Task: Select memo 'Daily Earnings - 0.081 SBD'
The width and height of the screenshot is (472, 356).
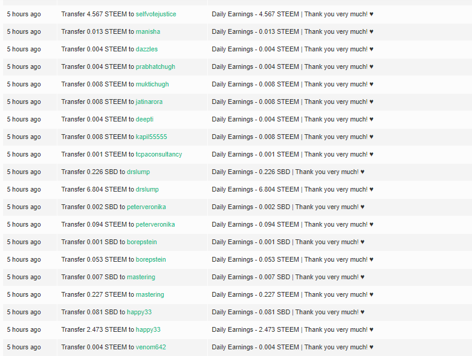Action: tap(251, 312)
